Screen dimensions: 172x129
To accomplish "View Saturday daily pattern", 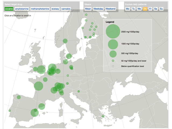I will click(156, 9).
